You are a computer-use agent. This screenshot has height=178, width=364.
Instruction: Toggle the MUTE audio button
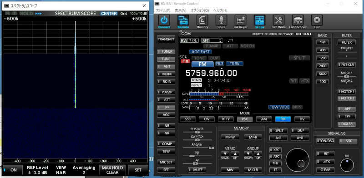(197, 170)
